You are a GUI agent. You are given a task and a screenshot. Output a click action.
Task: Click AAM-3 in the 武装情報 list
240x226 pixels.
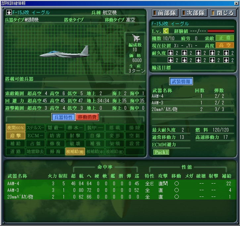click(158, 102)
